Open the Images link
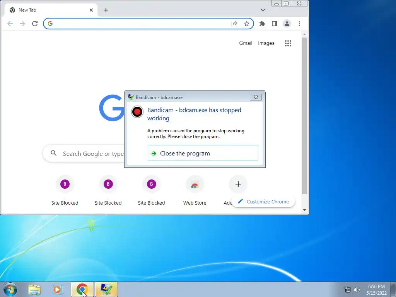 coord(266,43)
